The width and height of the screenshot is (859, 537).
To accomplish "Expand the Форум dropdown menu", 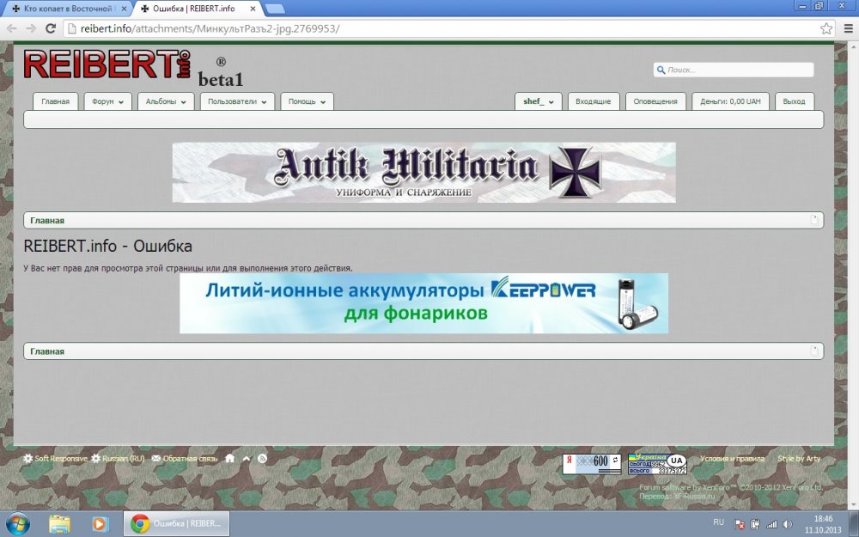I will click(x=107, y=101).
